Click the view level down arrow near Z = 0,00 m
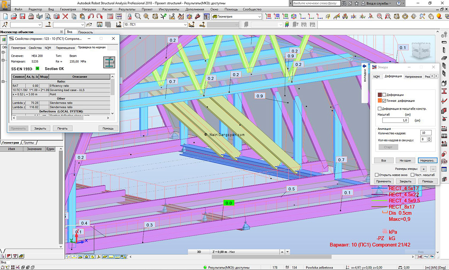Image resolution: width=449 pixels, height=270 pixels. [288, 252]
